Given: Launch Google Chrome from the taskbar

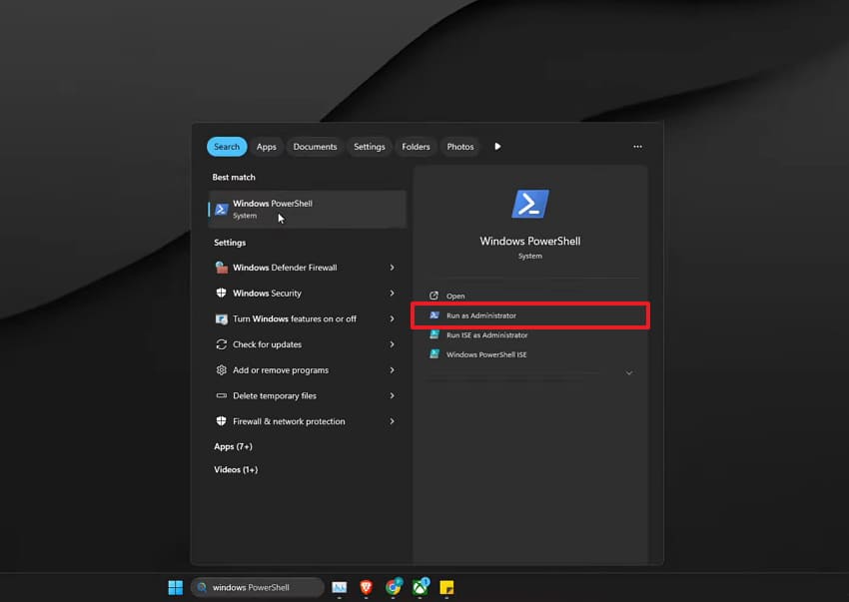Looking at the screenshot, I should pos(394,587).
